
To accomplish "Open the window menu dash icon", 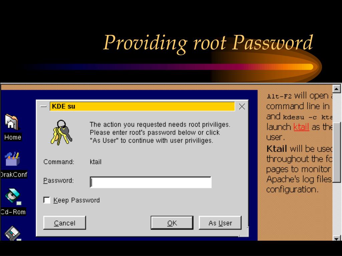I will [x=43, y=106].
